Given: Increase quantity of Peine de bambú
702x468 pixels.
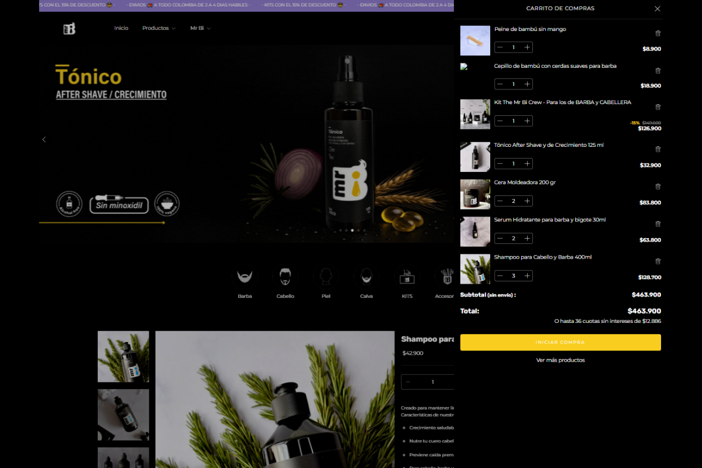Looking at the screenshot, I should [528, 47].
